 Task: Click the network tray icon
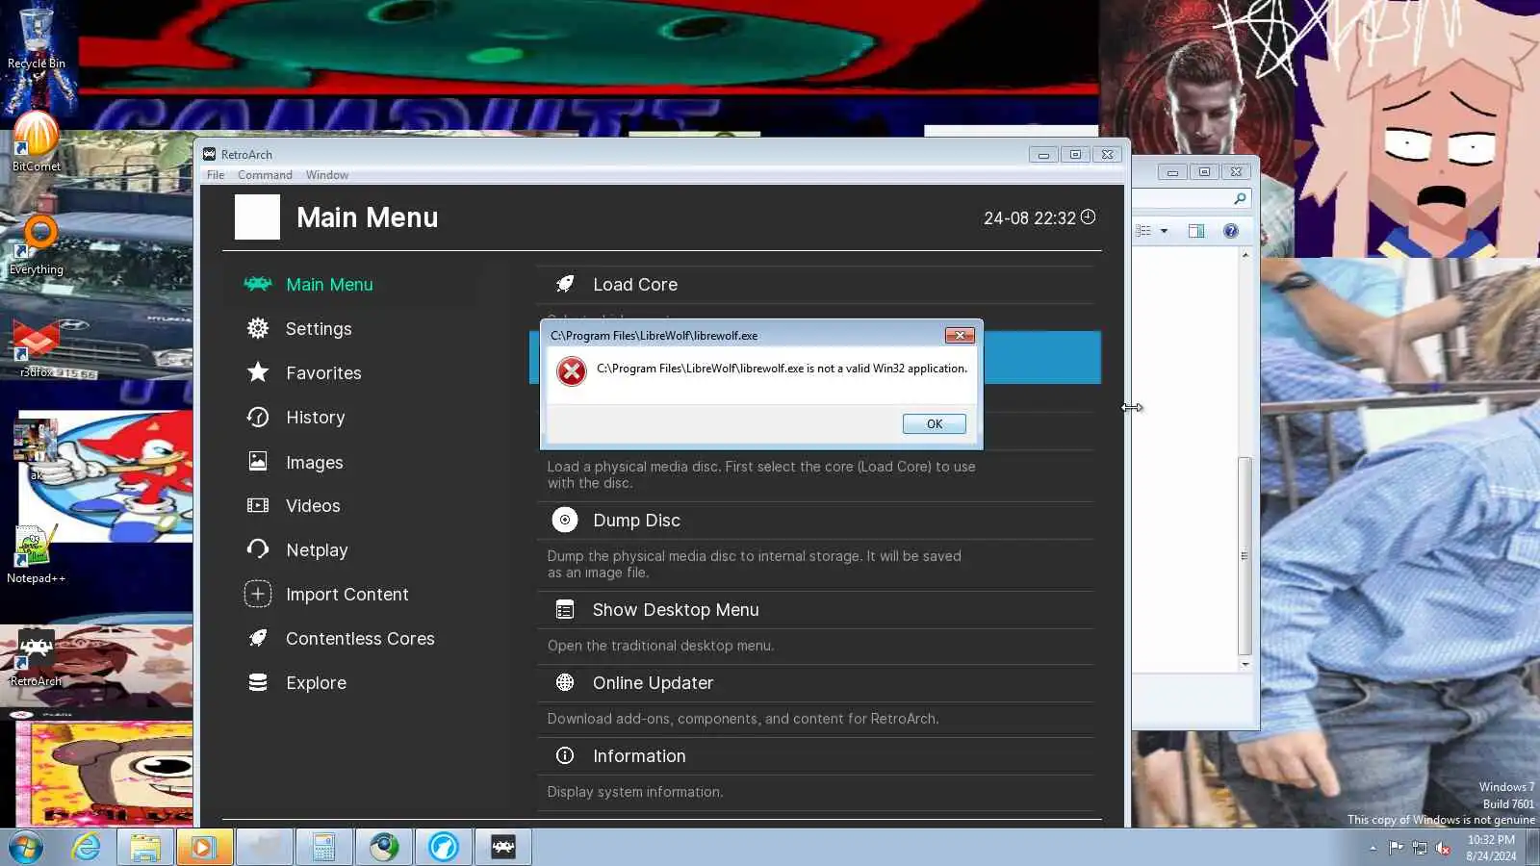click(x=1420, y=848)
